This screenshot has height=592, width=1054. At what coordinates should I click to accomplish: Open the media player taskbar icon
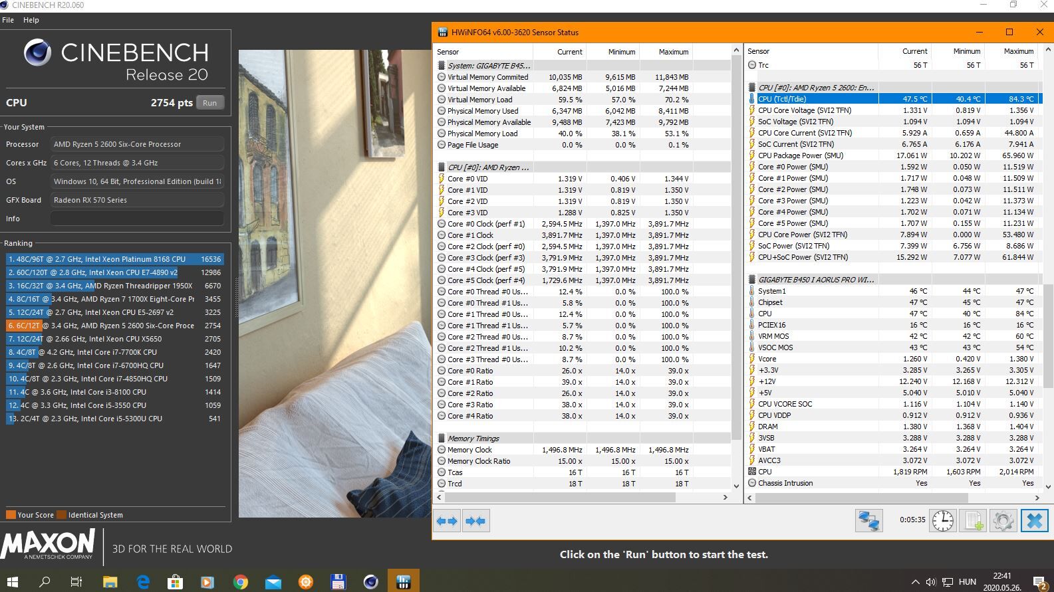[x=207, y=582]
